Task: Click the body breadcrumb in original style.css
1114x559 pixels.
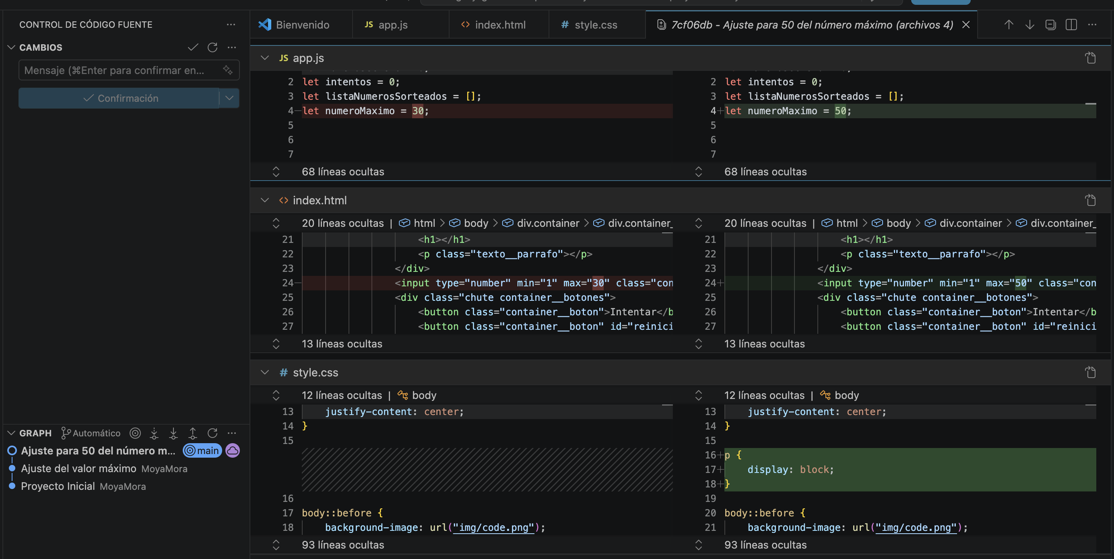Action: tap(417, 395)
